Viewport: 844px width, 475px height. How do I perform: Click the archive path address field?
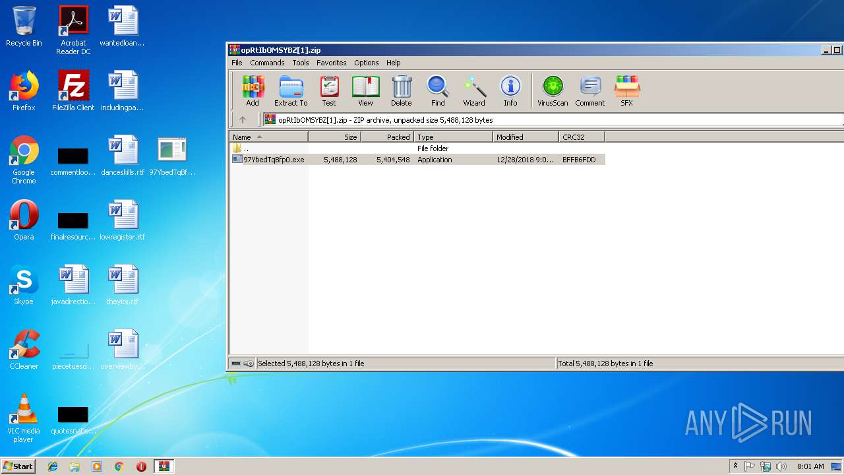click(x=553, y=119)
